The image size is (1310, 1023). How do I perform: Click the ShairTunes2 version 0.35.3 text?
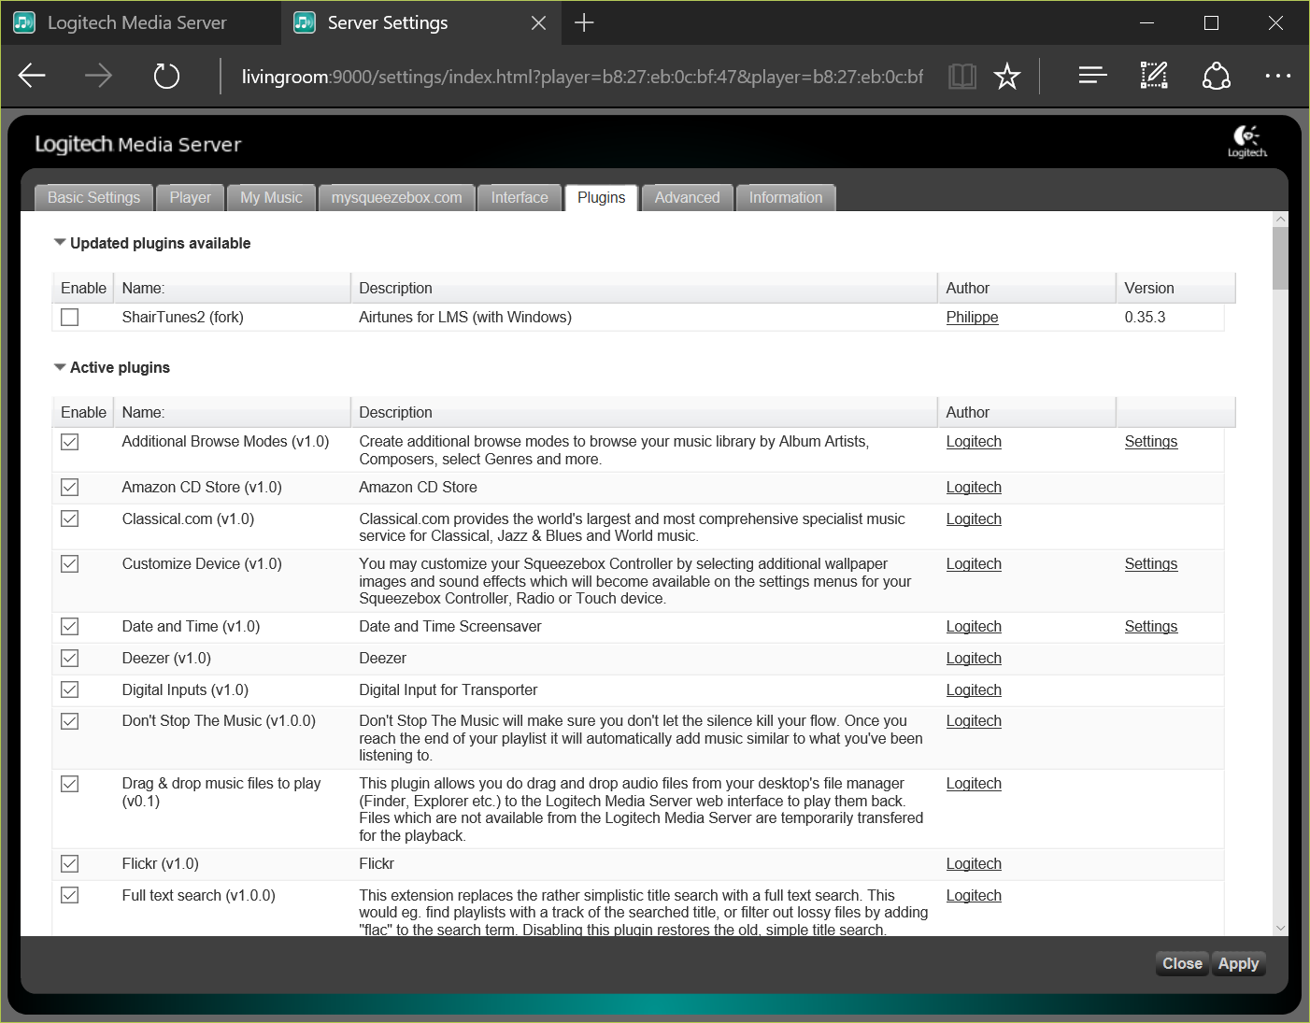[x=1145, y=318]
